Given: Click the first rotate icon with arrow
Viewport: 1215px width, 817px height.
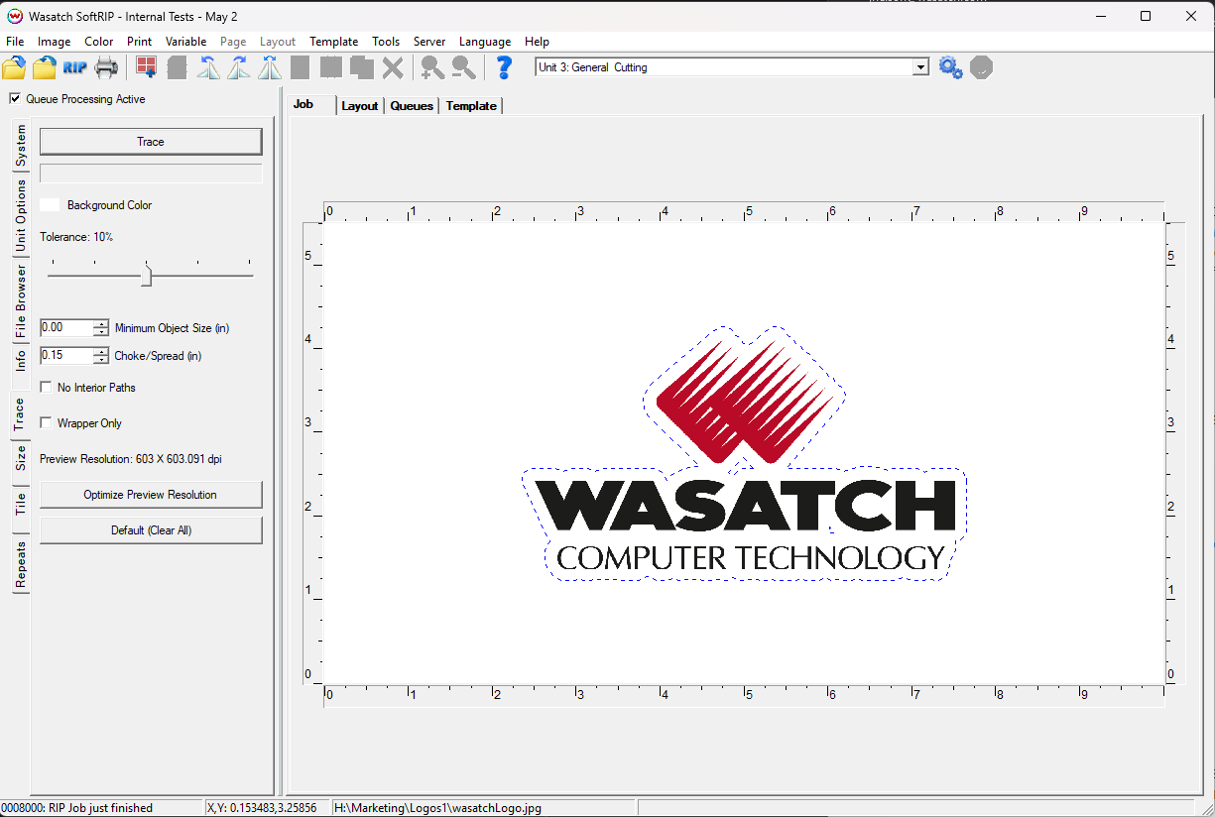Looking at the screenshot, I should click(x=208, y=67).
